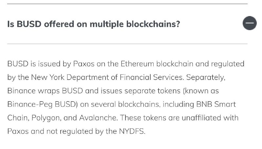The height and width of the screenshot is (149, 262).
Task: Click 'Binance wraps BUSD' text
Action: (x=45, y=91)
